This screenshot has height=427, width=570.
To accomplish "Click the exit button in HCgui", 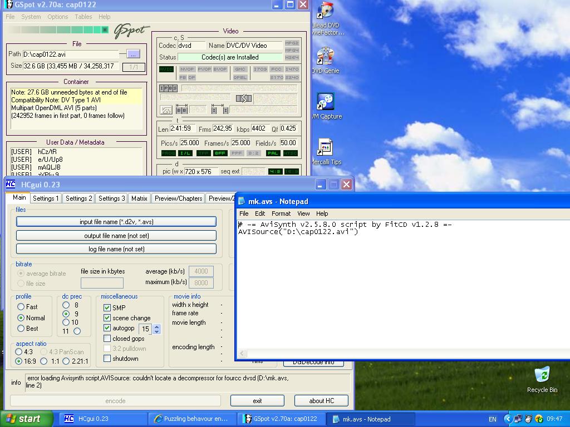I will tap(257, 400).
